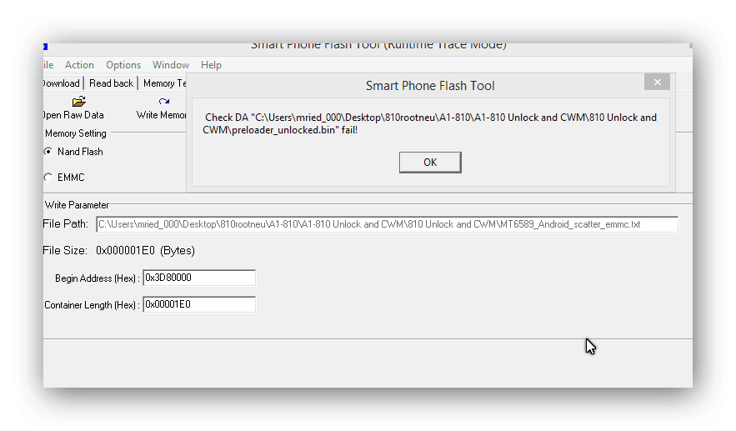Open the Help menu
The width and height of the screenshot is (736, 431).
point(211,65)
